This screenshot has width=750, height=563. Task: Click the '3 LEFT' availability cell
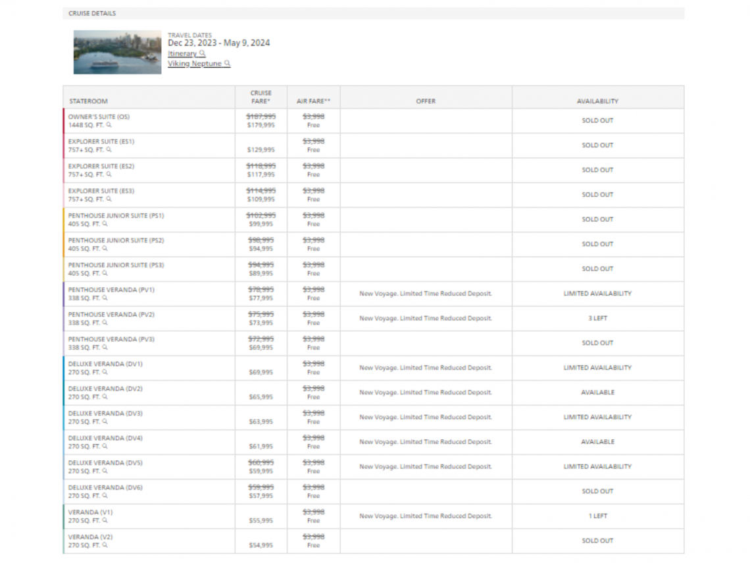click(x=597, y=318)
